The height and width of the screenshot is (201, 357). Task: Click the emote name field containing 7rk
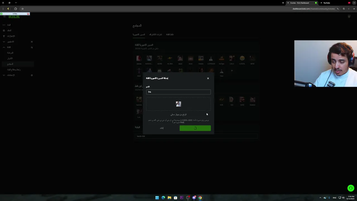click(178, 92)
